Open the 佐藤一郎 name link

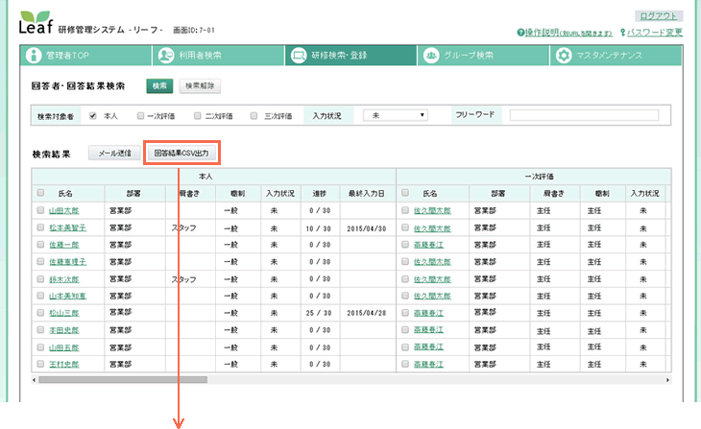(64, 245)
